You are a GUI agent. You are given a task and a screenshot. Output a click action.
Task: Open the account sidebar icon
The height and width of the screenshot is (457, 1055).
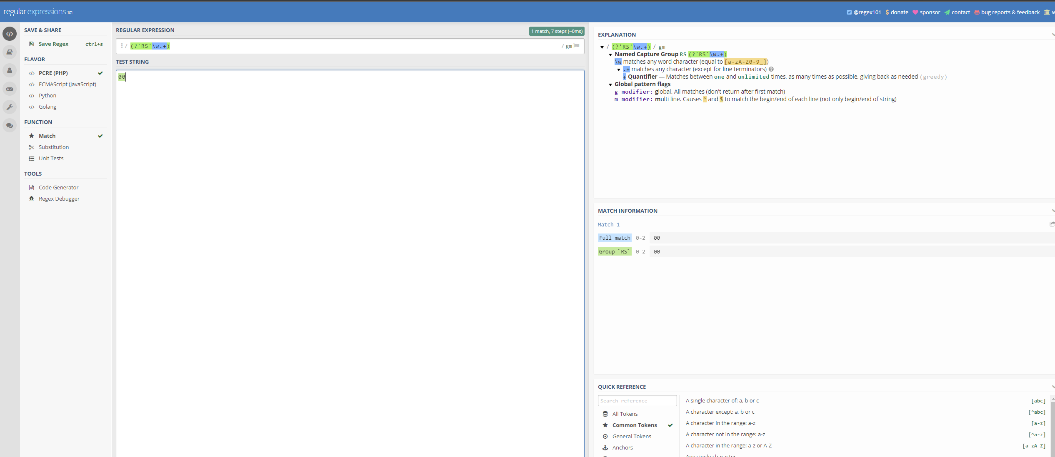[x=10, y=70]
